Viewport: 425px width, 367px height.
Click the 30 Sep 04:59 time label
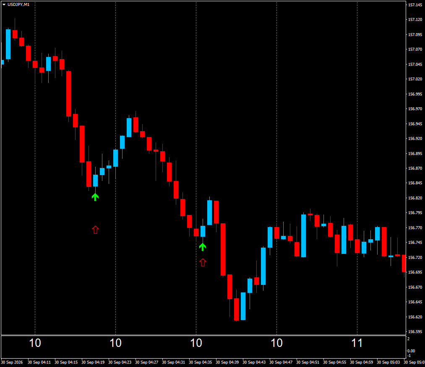(361, 362)
